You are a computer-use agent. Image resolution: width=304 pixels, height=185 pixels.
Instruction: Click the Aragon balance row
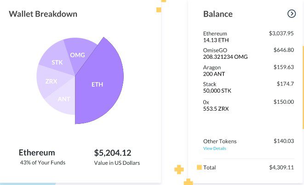pos(248,70)
